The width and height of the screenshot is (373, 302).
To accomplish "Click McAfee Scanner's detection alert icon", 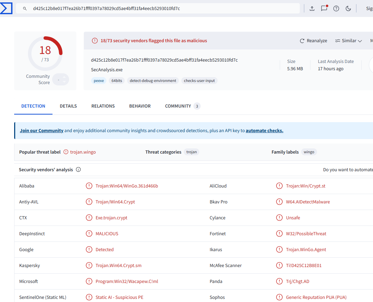I will pyautogui.click(x=279, y=265).
